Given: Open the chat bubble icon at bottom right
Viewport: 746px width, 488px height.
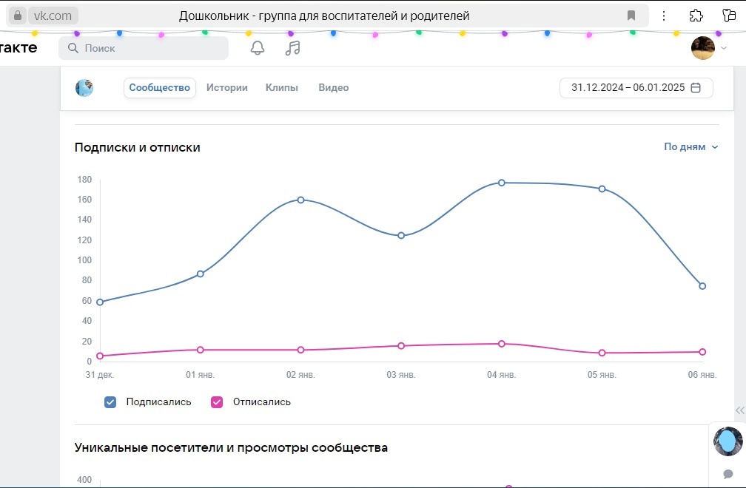Looking at the screenshot, I should pos(728,474).
